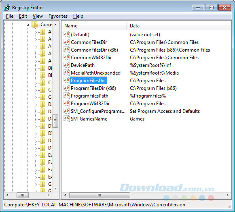
Task: Select the icon beside MediaPathUnexpanded
Action: tap(67, 73)
